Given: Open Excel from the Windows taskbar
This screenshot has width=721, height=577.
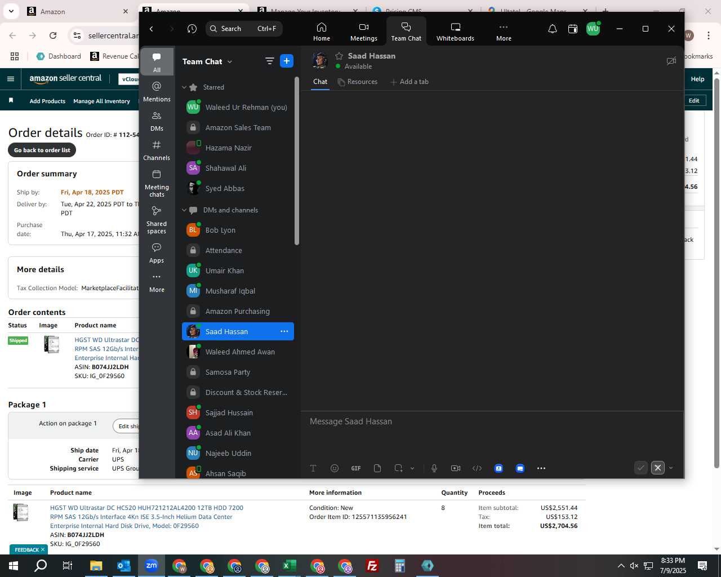Looking at the screenshot, I should coord(290,566).
